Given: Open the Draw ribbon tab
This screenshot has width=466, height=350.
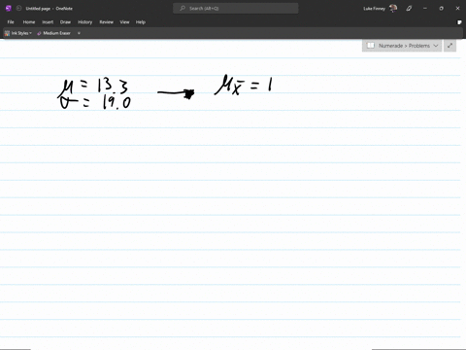Looking at the screenshot, I should pyautogui.click(x=65, y=22).
